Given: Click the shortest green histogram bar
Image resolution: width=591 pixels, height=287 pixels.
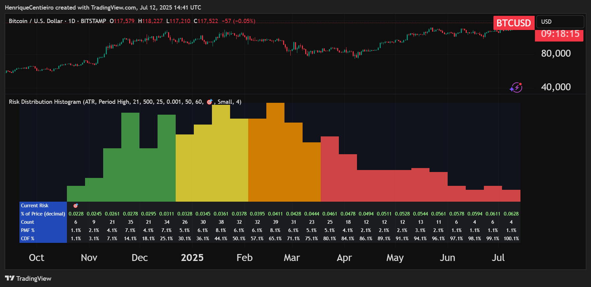Looking at the screenshot, I should coord(76,194).
